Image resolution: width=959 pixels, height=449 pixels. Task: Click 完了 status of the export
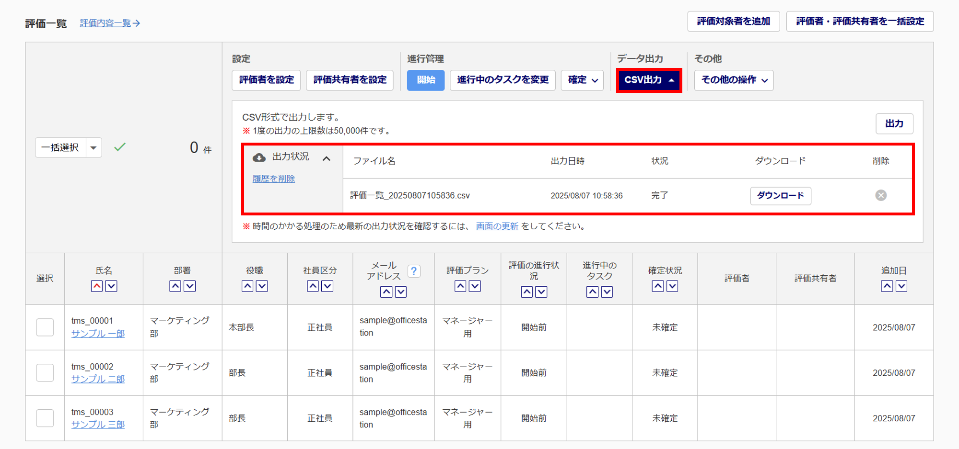click(660, 195)
